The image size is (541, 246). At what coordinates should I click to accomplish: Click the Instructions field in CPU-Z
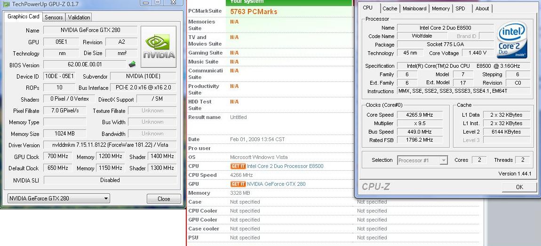coord(463,91)
